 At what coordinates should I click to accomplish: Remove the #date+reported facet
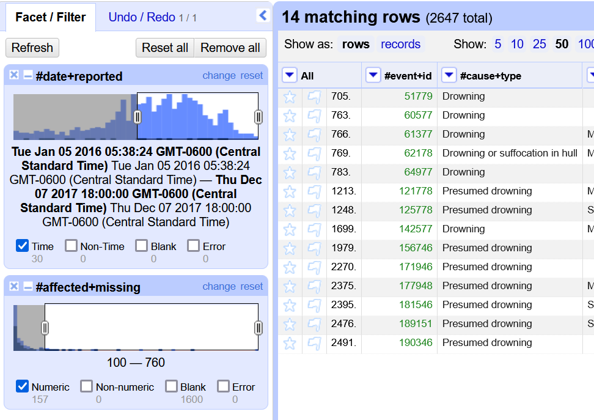(x=14, y=75)
